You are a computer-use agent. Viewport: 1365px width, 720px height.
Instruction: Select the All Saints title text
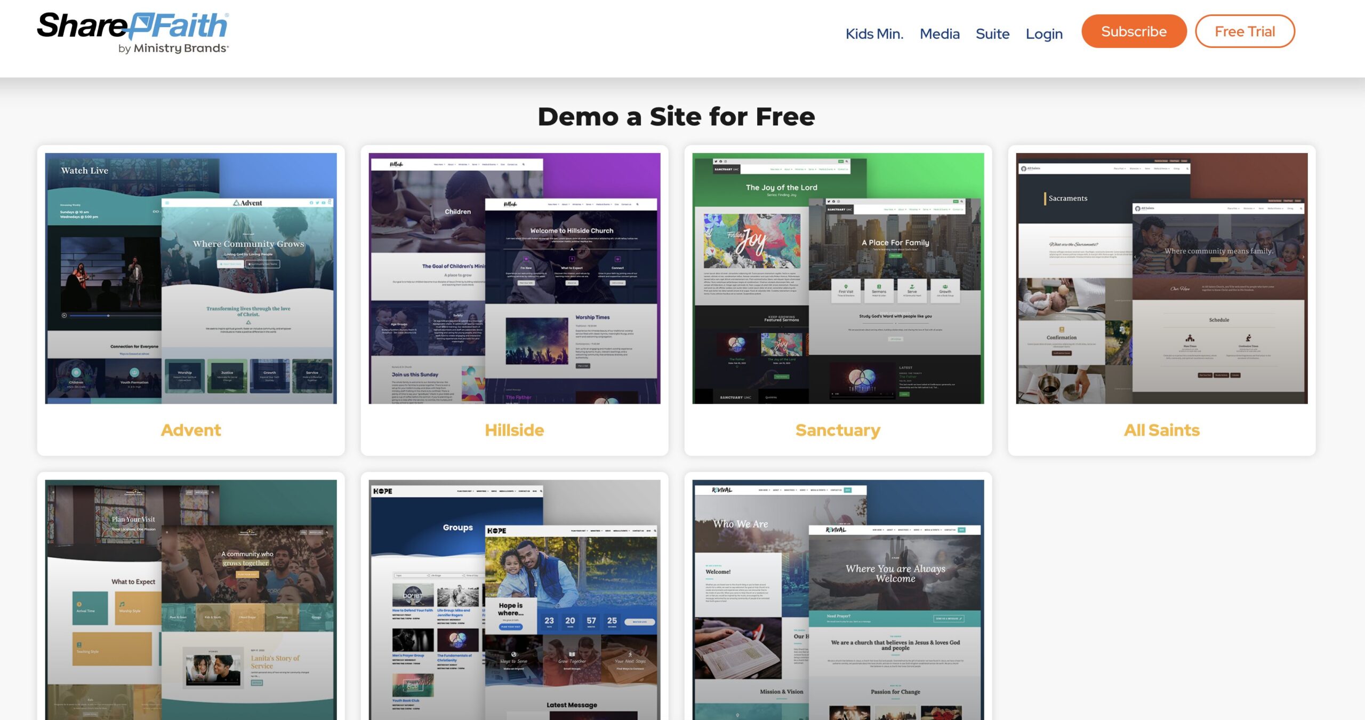click(1161, 430)
